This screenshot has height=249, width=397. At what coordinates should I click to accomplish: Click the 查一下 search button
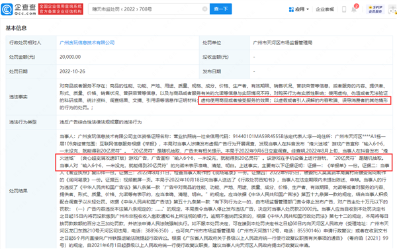(x=220, y=9)
